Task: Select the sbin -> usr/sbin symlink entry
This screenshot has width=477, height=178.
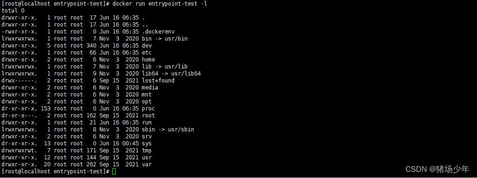Action: [x=168, y=130]
